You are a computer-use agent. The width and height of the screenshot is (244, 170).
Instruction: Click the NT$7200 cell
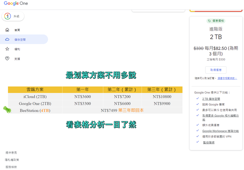pos(122,97)
